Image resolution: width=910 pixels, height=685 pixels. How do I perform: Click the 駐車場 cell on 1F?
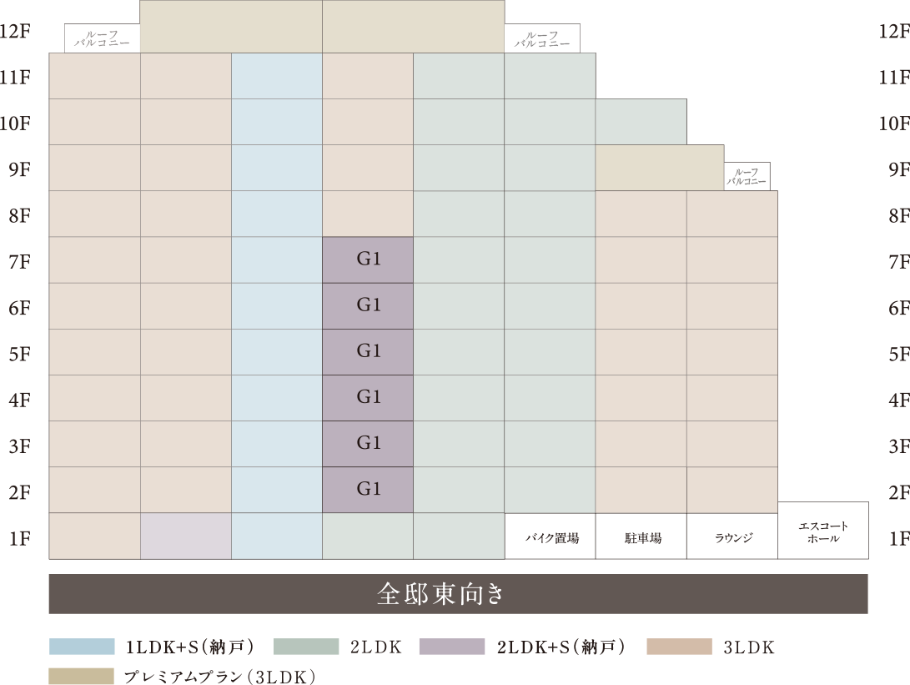641,536
